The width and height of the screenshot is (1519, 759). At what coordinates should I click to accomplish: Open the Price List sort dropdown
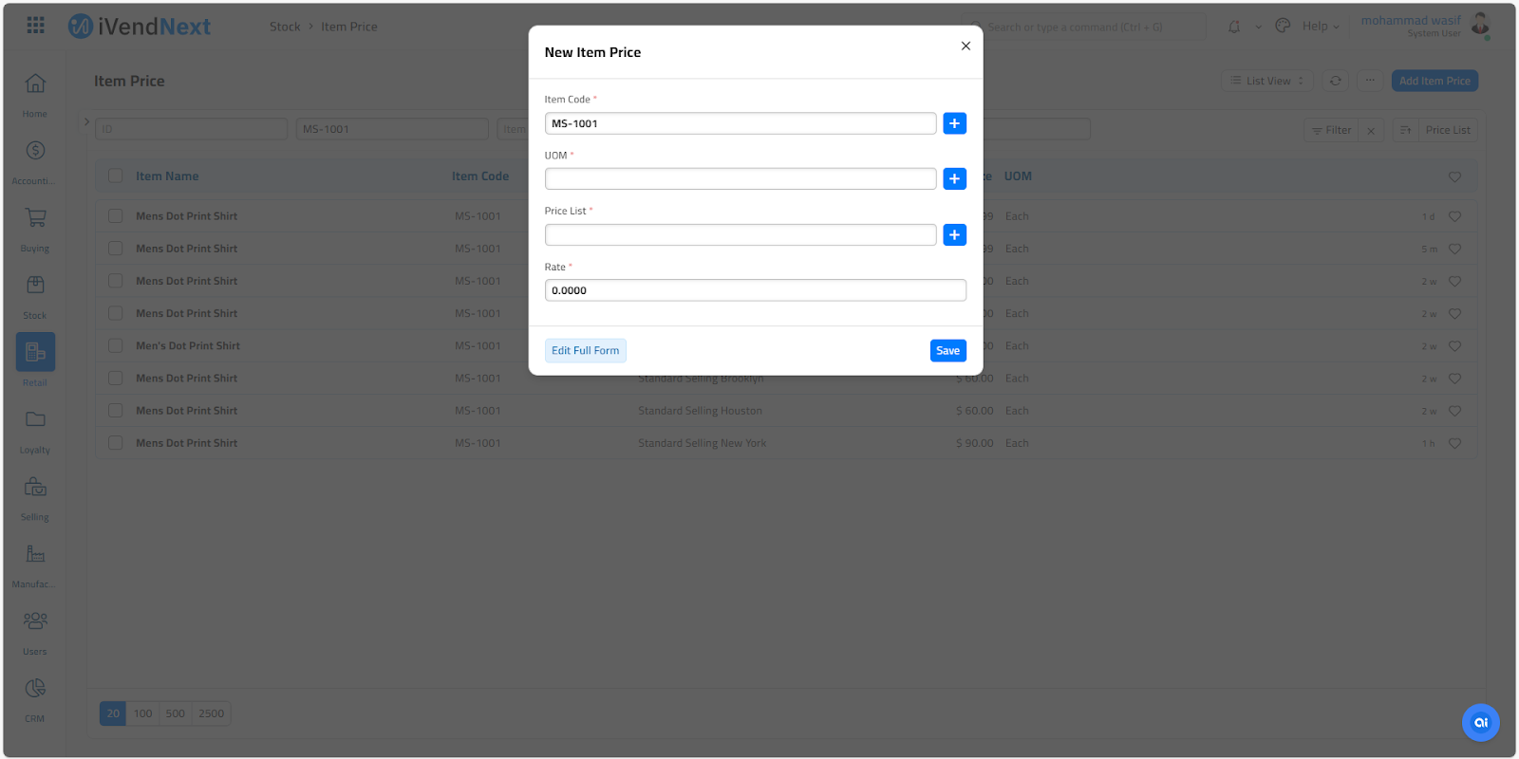(x=1448, y=130)
